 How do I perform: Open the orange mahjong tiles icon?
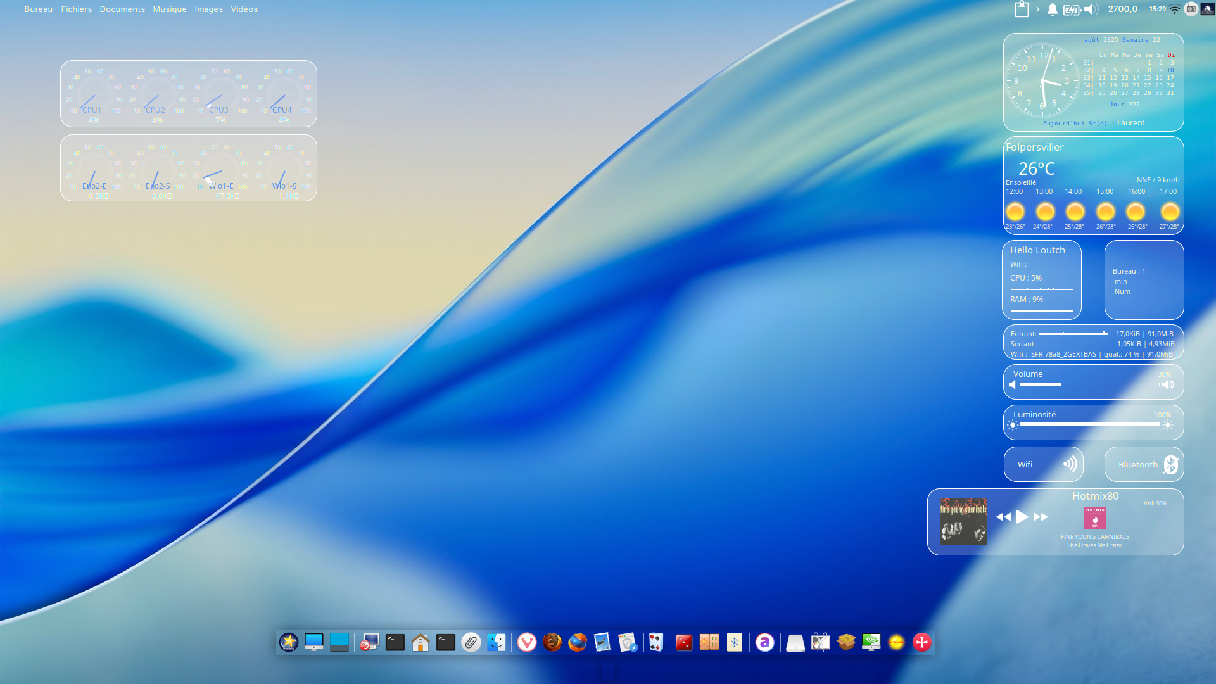709,642
